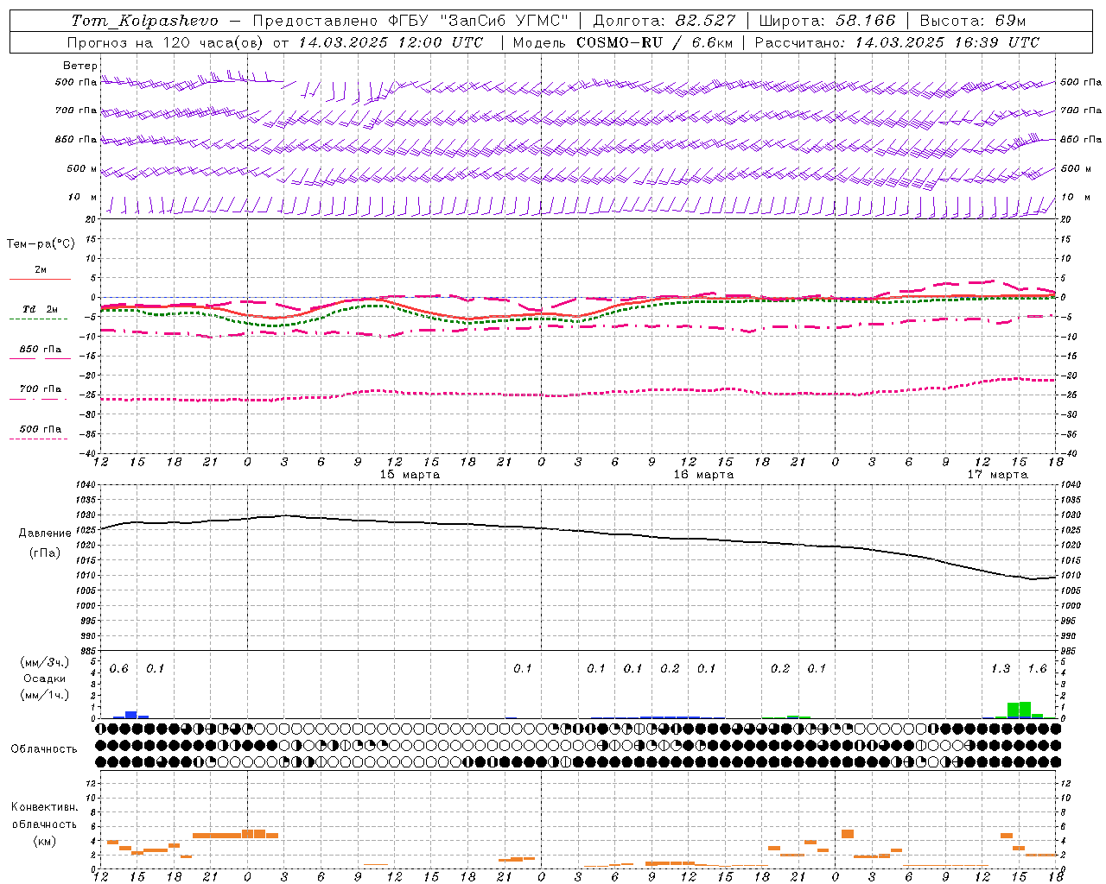Screen dimensions: 1106x884
Task: Click the calculation time 14.03.2025 16:39 UTC
Action: tap(947, 42)
